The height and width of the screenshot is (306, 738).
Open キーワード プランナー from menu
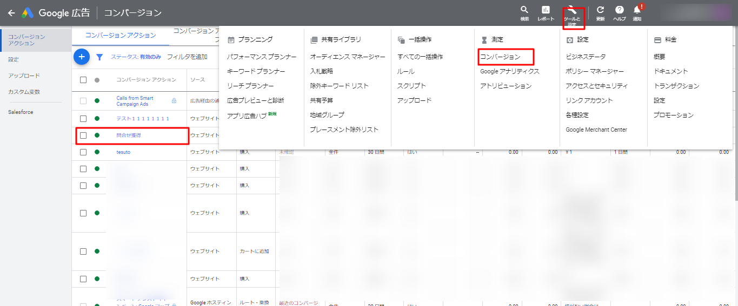coord(256,71)
